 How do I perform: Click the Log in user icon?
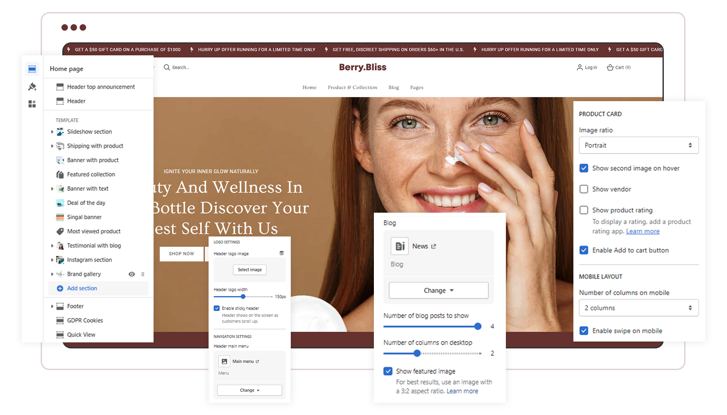coord(580,67)
